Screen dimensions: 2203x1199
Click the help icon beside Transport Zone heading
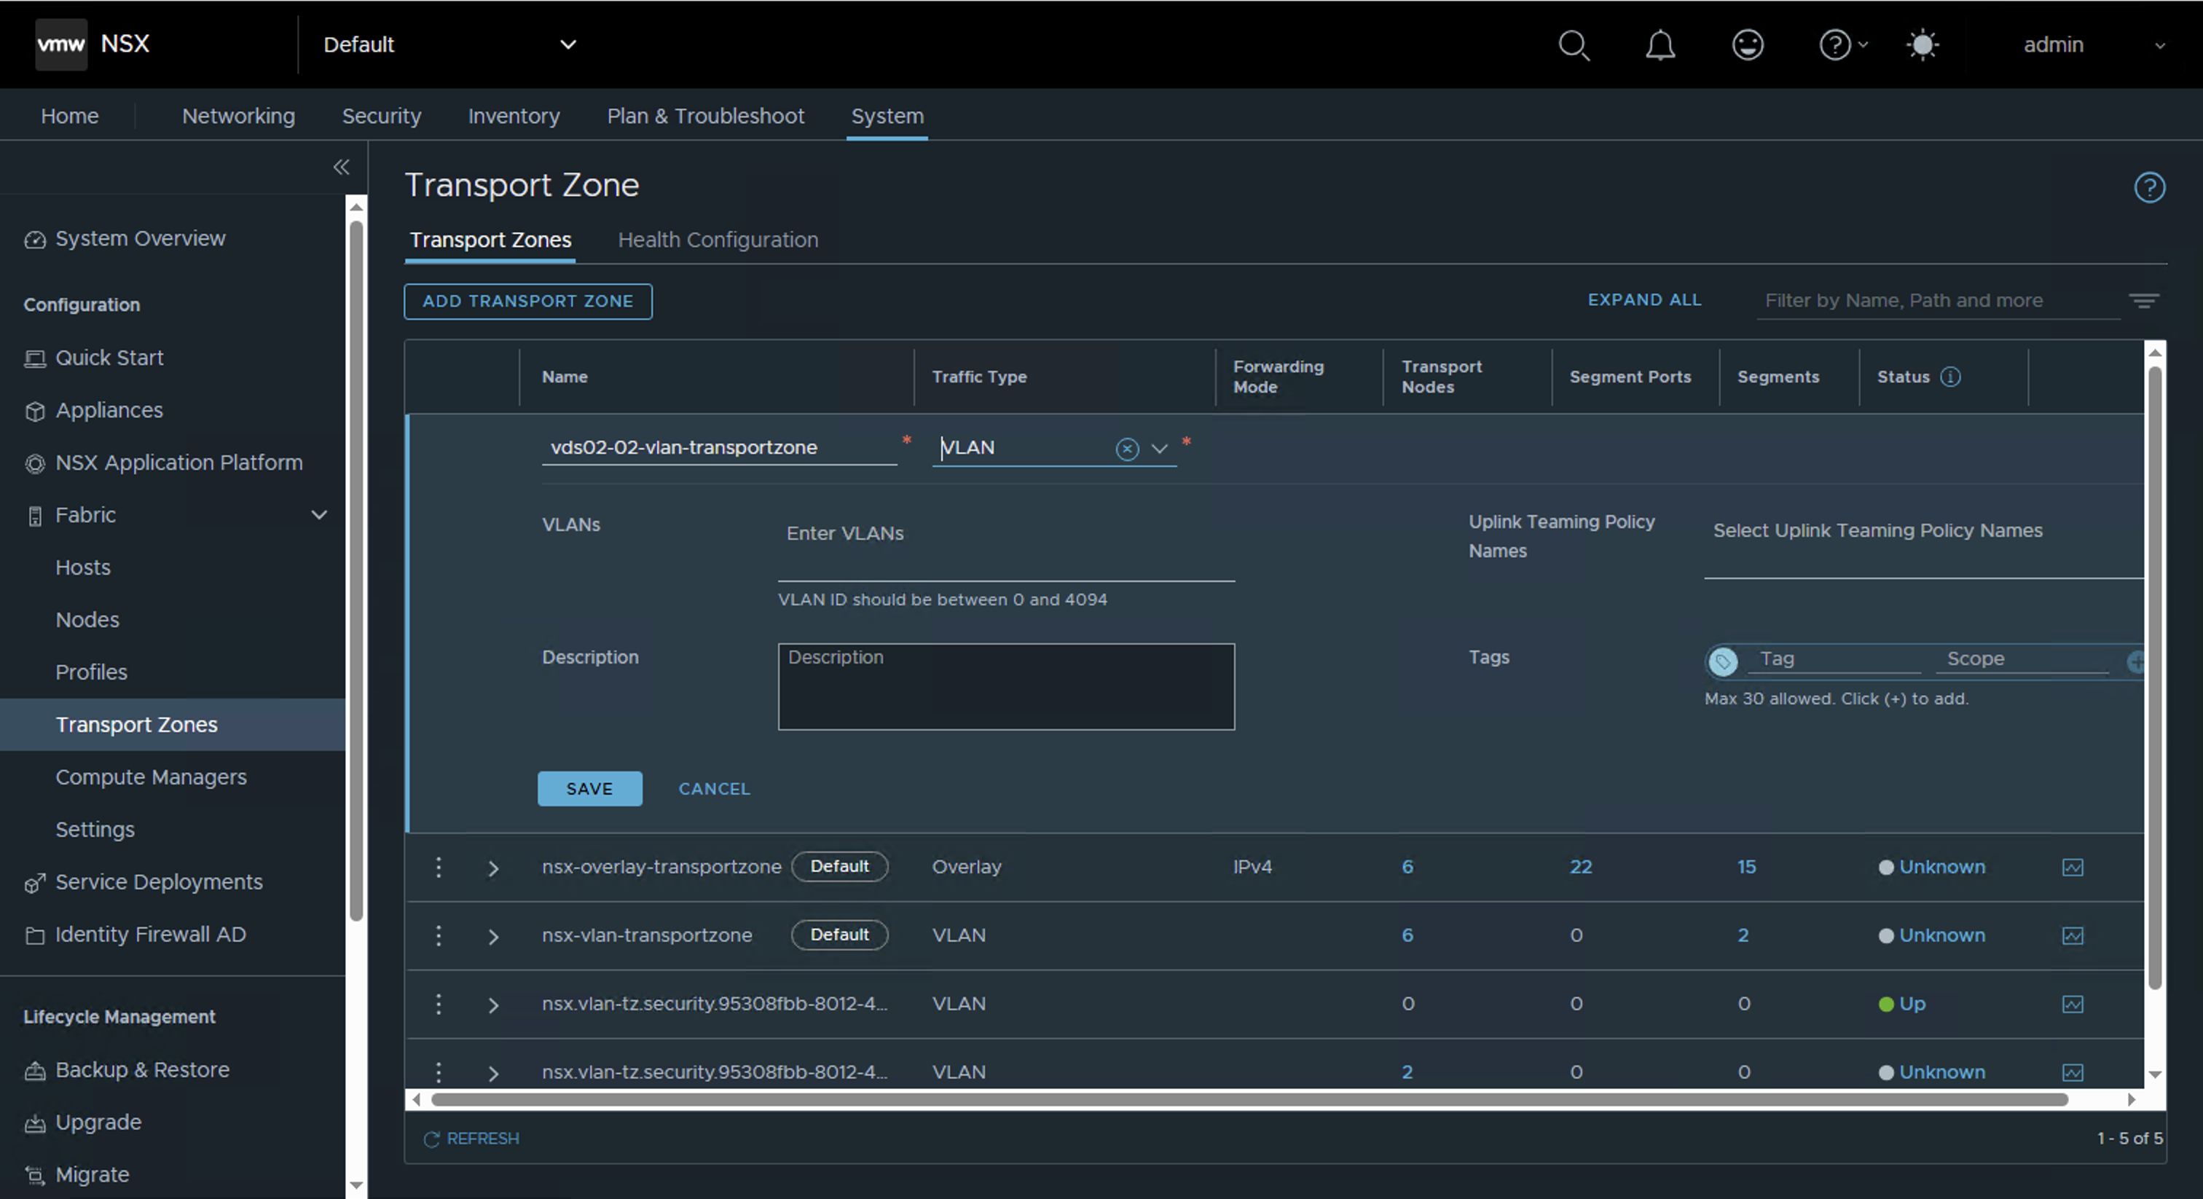2151,187
